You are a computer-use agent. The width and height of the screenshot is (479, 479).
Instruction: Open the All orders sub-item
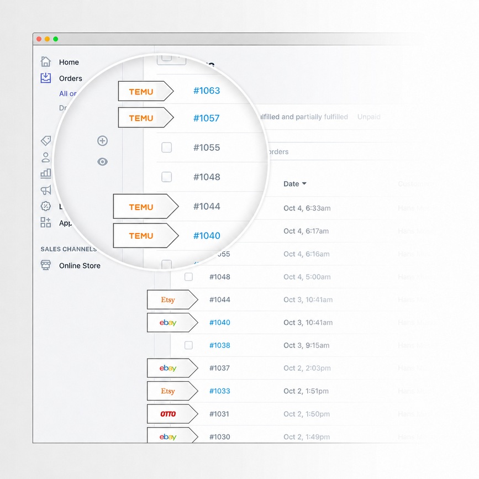tap(68, 93)
